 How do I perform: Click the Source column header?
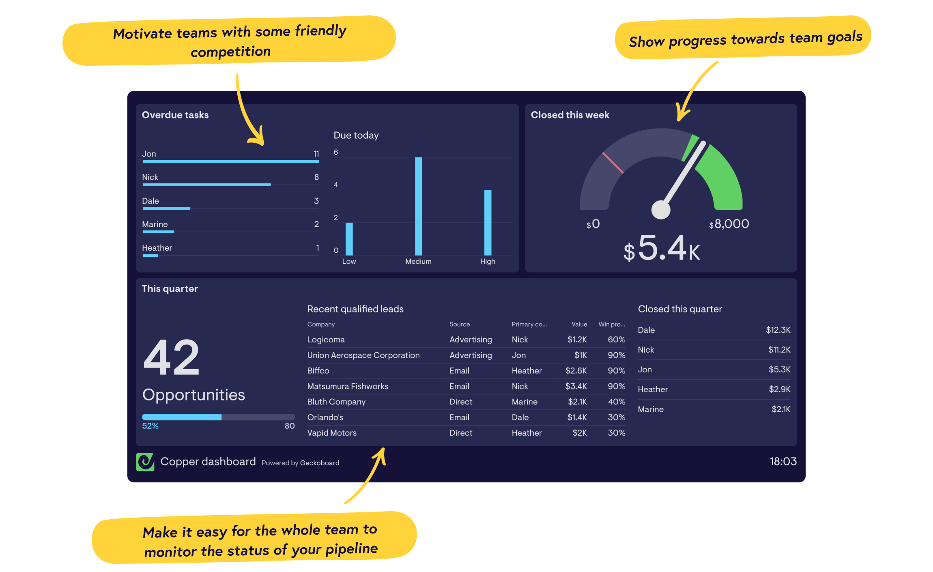coord(460,324)
